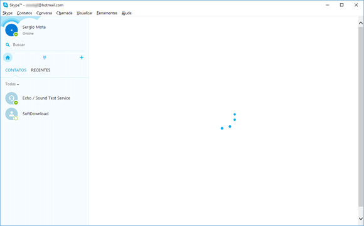Click the SoftDownload contact avatar

(x=11, y=114)
